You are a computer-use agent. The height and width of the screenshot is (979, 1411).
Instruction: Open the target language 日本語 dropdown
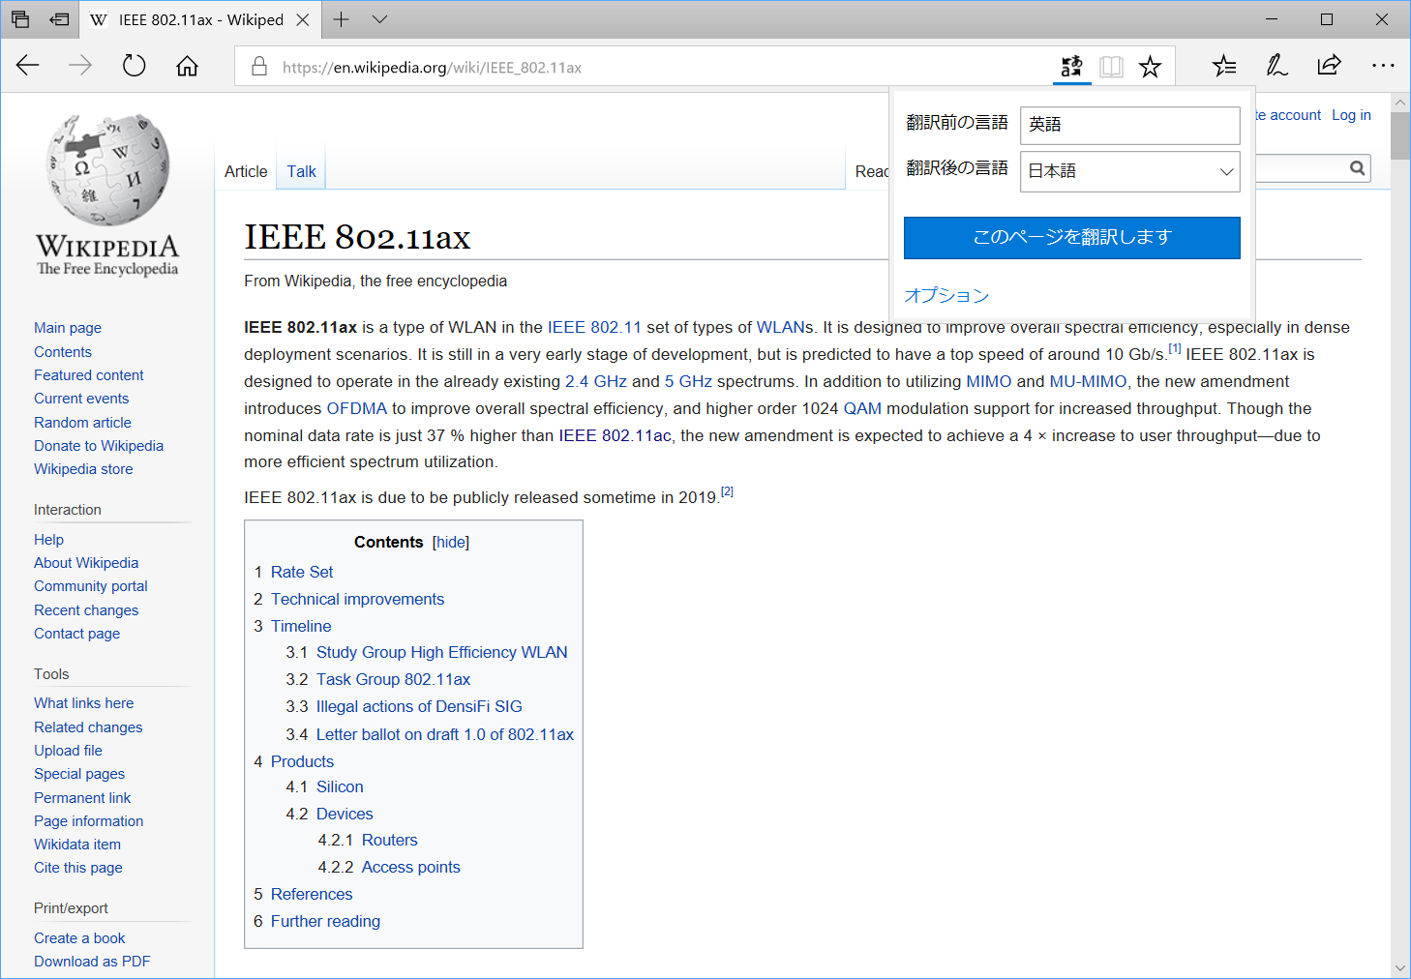pos(1129,171)
